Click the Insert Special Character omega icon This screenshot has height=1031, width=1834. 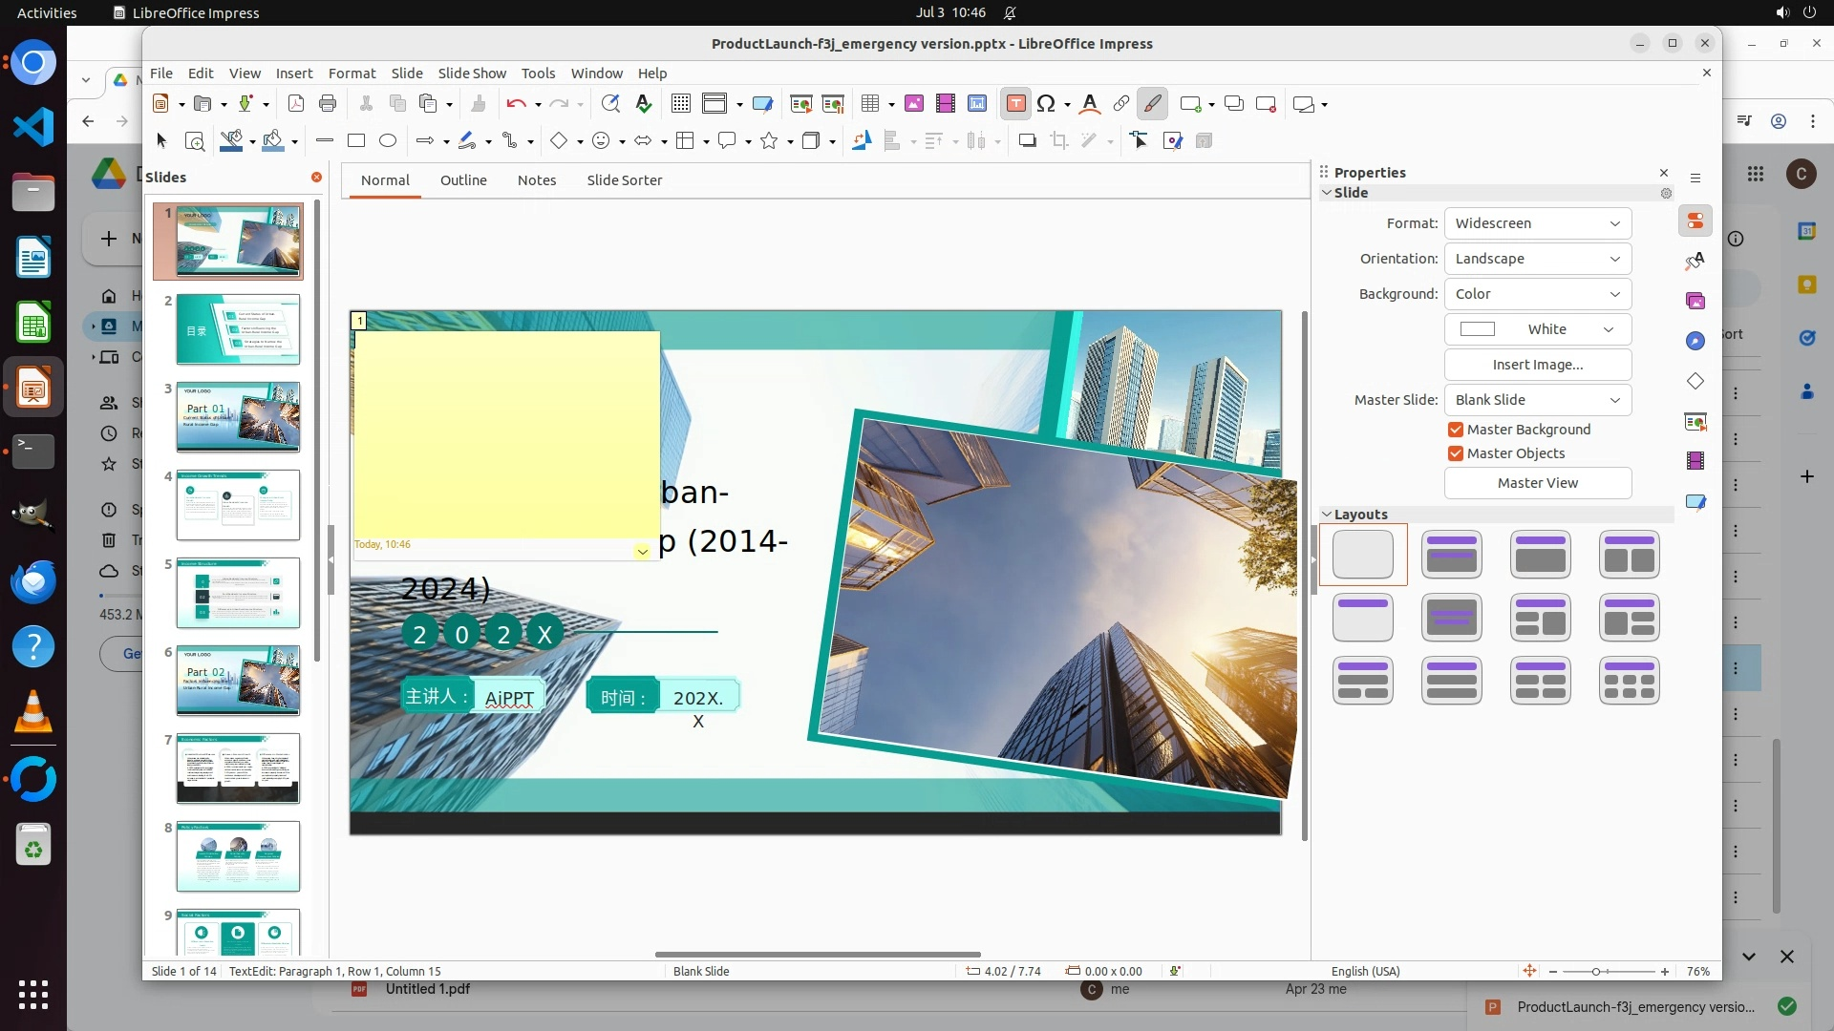click(x=1046, y=104)
